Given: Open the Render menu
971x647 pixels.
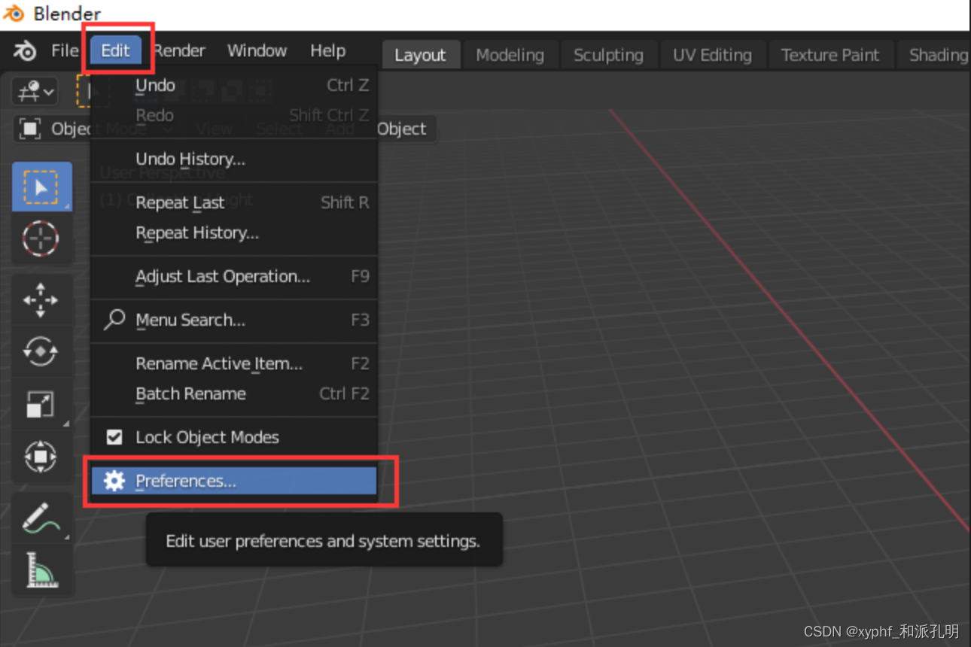Looking at the screenshot, I should pos(178,50).
